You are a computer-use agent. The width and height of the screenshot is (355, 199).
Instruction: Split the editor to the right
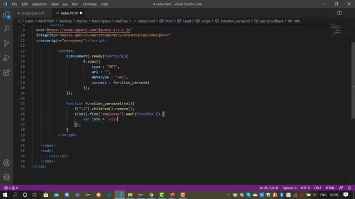point(339,13)
